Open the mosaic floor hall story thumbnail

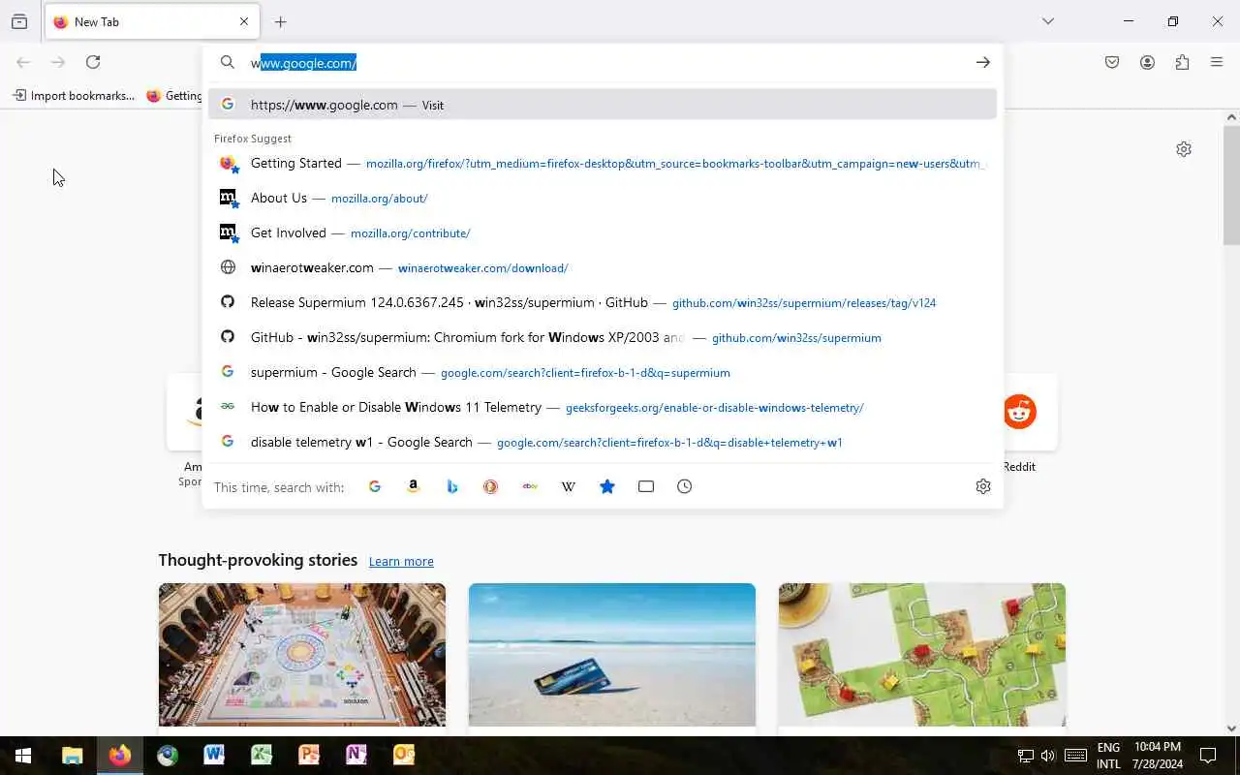click(x=302, y=655)
